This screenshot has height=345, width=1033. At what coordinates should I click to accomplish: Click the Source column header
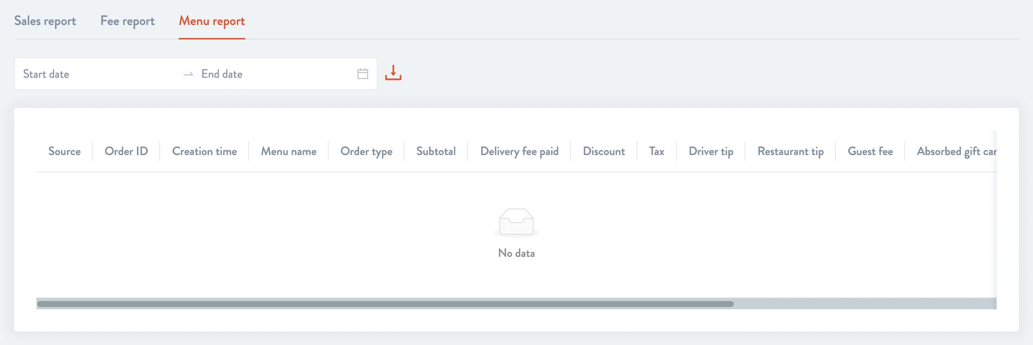point(65,151)
